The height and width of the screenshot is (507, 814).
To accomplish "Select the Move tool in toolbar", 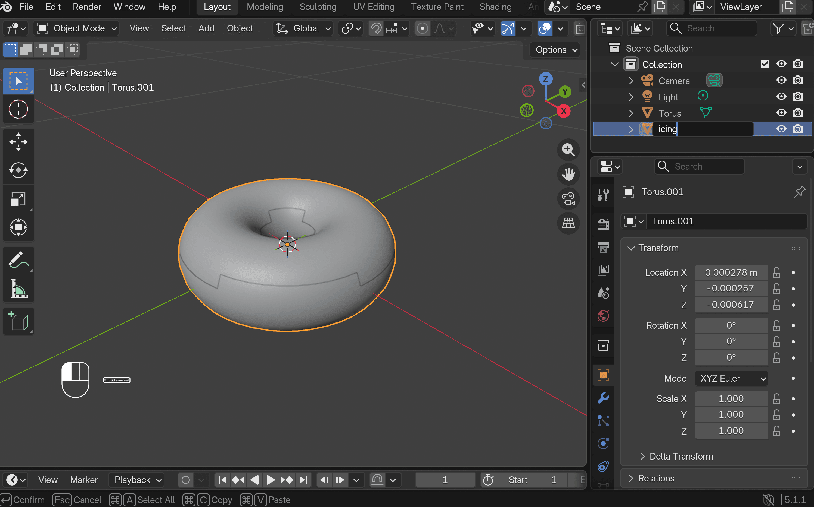I will tap(18, 142).
